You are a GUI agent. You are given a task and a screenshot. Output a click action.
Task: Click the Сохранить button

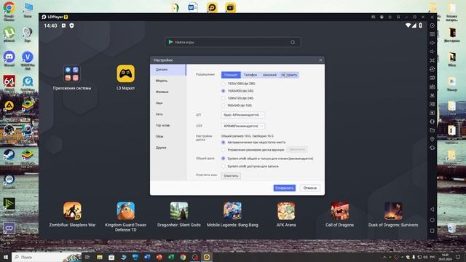[x=285, y=188]
